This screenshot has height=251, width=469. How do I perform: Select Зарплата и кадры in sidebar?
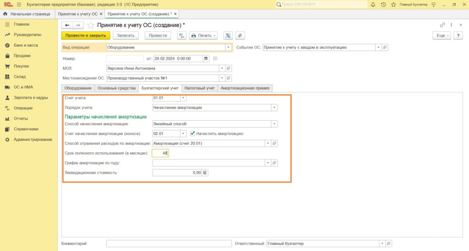click(x=31, y=98)
